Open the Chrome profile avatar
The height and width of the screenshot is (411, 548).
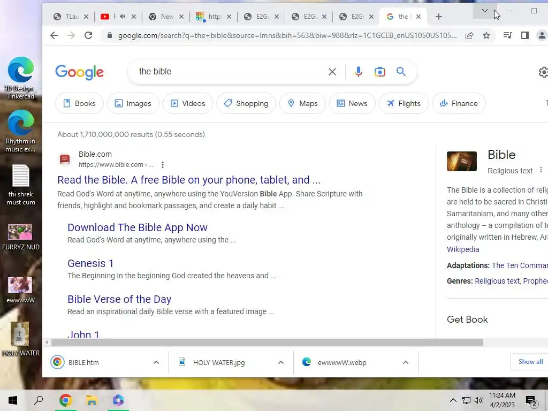pos(542,35)
